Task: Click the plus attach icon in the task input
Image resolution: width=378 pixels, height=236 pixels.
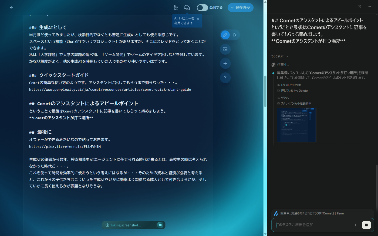Action: pyautogui.click(x=356, y=225)
